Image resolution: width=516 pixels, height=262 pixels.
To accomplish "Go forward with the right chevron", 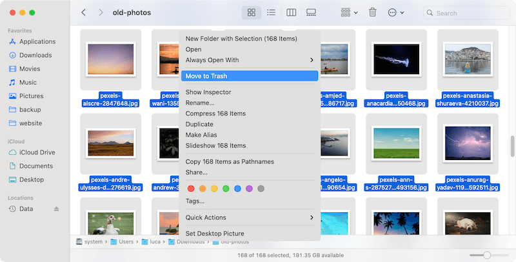I will pos(101,12).
